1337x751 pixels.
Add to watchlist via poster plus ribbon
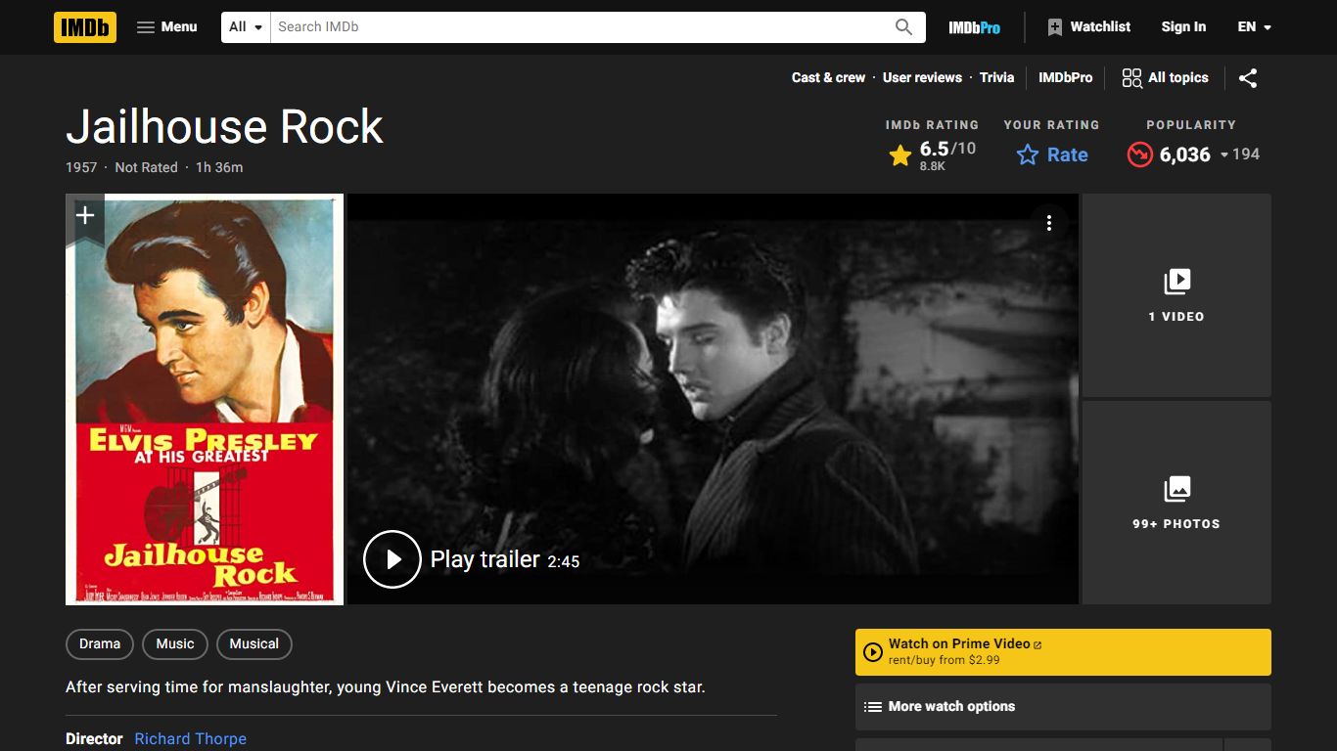tap(85, 216)
